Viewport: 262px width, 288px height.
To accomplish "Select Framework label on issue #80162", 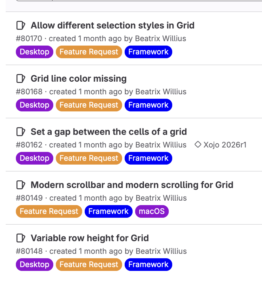I will click(148, 158).
